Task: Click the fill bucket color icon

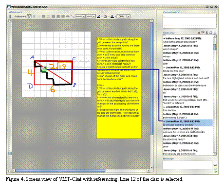Action: 105,17
